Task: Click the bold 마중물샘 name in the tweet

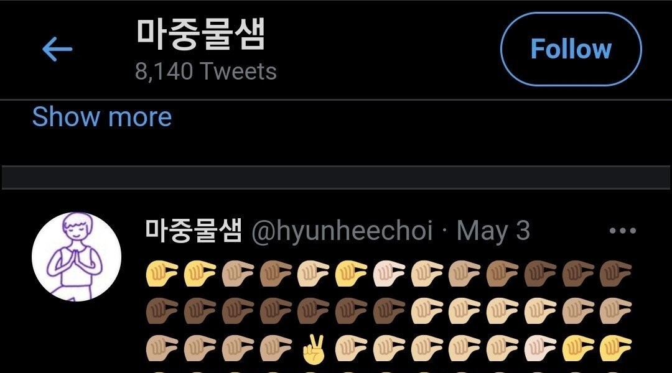Action: coord(193,230)
